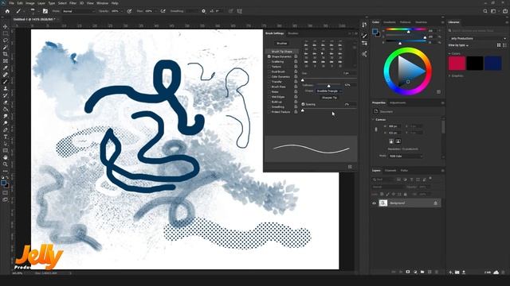510x286 pixels.
Task: Click the navy blue swatch in Libraries
Action: [x=492, y=64]
